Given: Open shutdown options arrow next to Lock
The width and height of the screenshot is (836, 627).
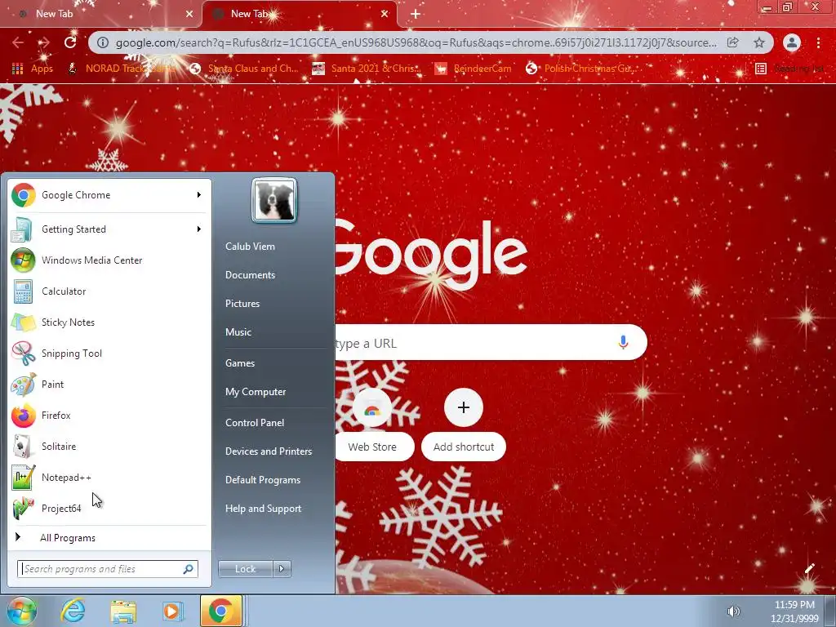Looking at the screenshot, I should (282, 569).
